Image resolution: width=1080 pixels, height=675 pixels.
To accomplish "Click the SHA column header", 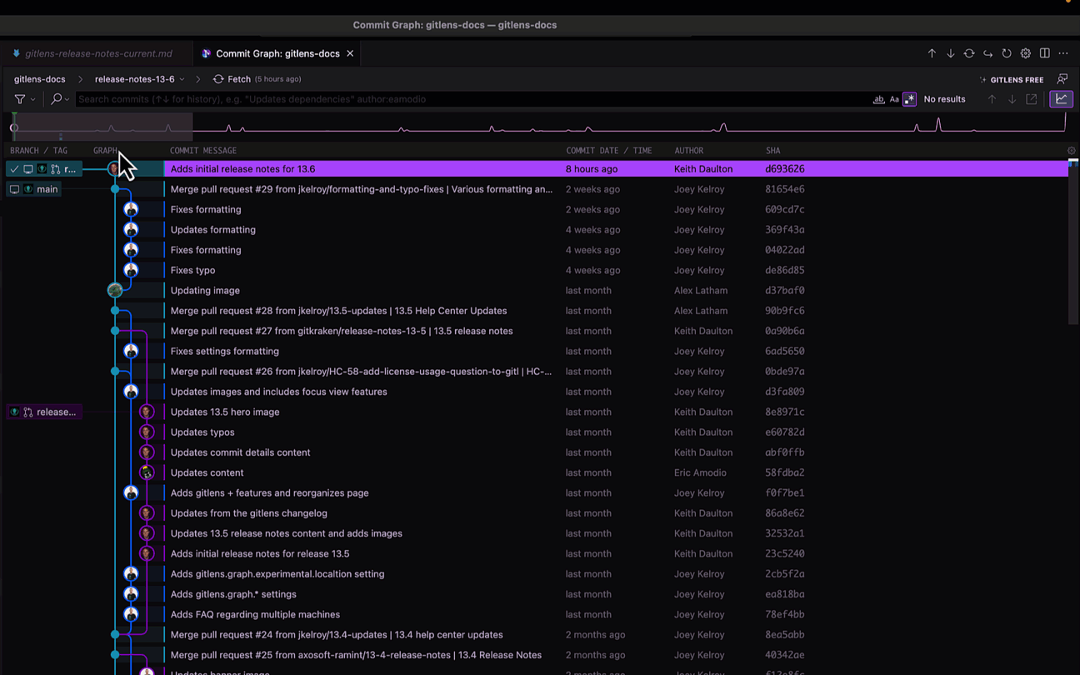I will [773, 151].
